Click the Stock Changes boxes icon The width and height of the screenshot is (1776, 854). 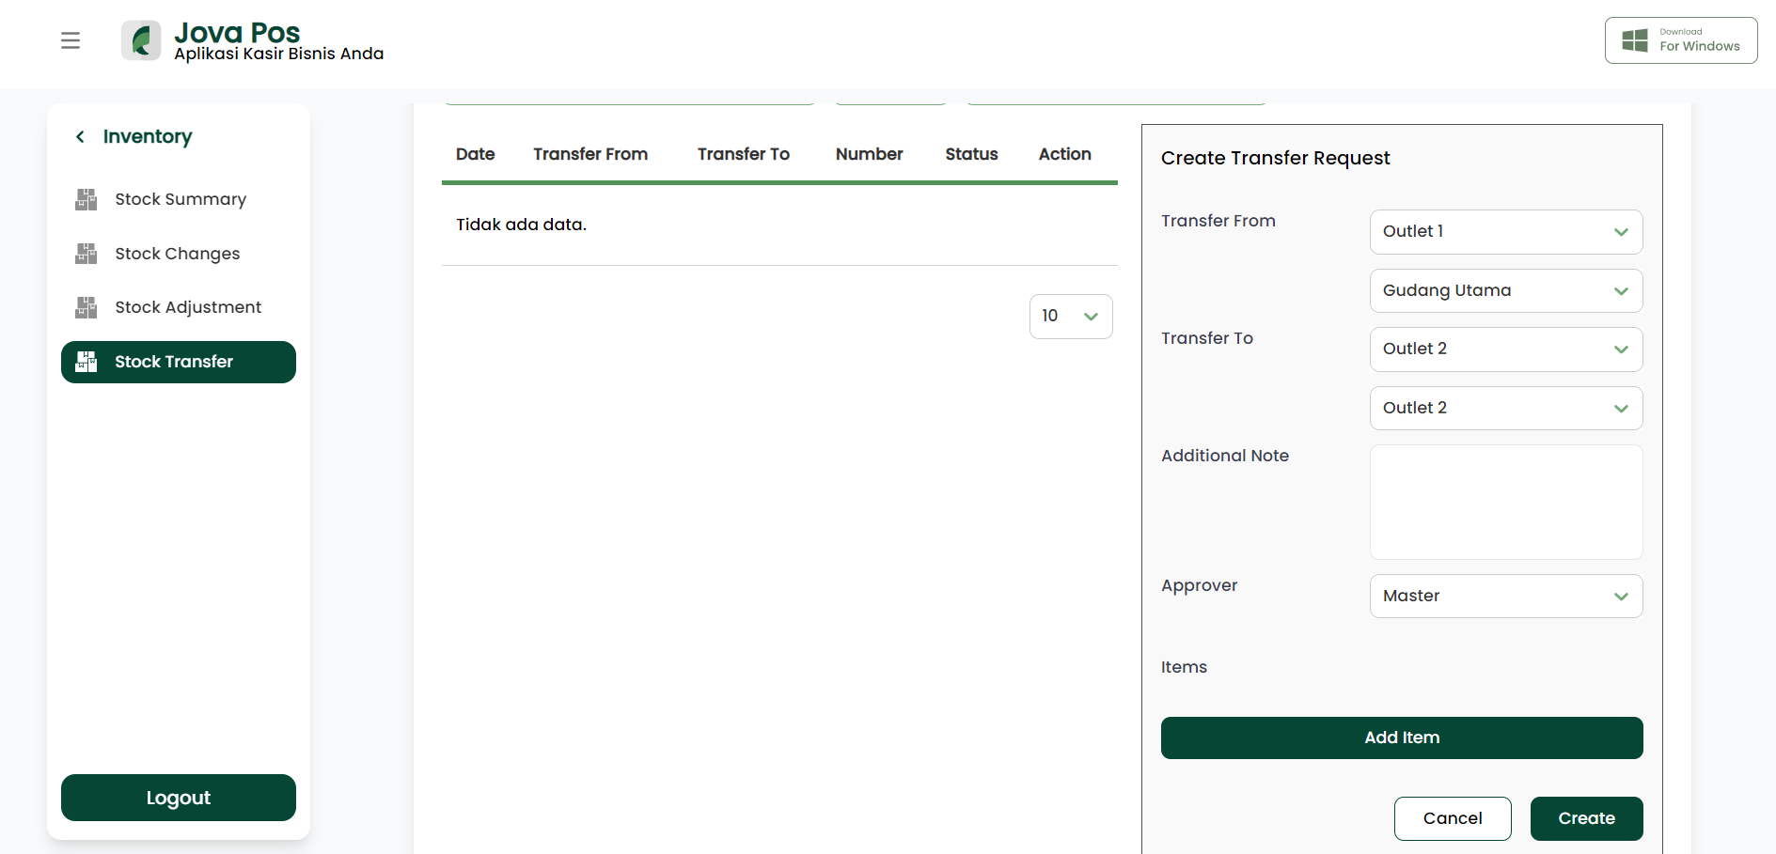[x=86, y=254]
